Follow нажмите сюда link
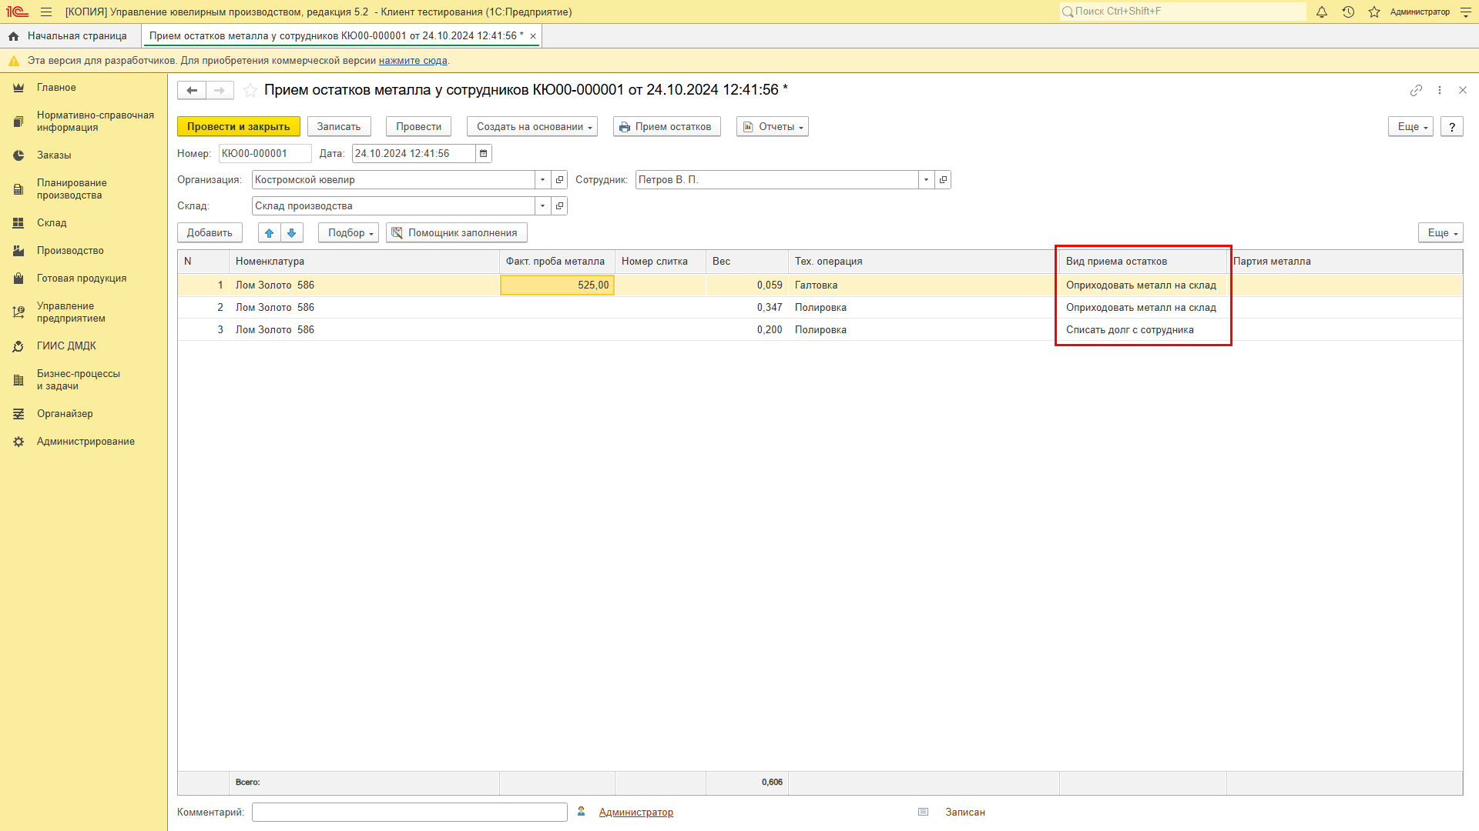 [x=413, y=61]
